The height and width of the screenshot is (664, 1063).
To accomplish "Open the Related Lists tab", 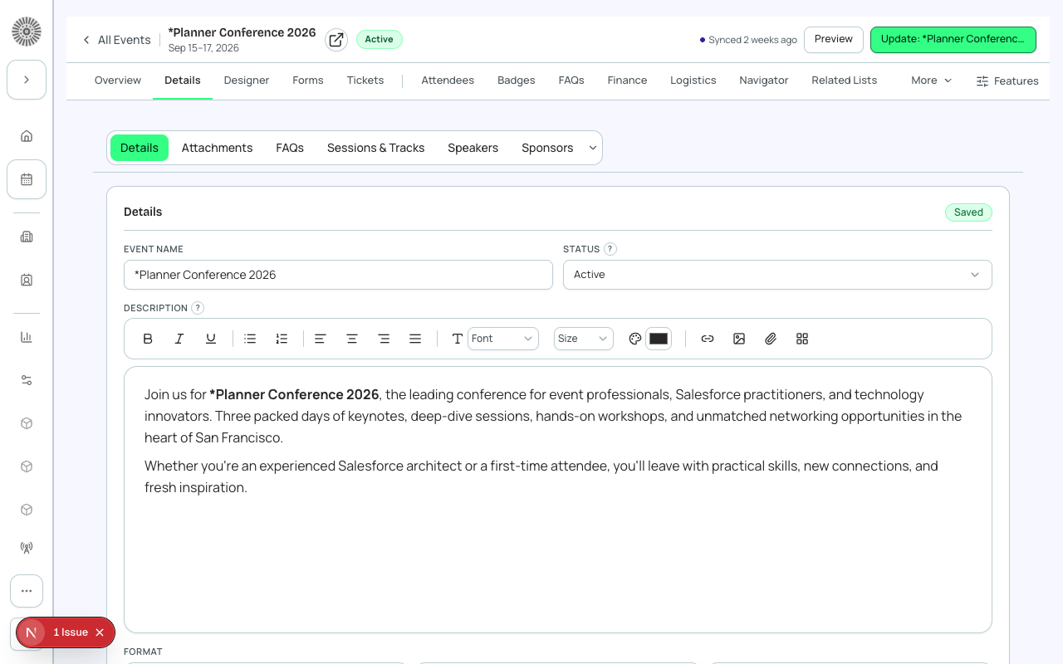I will (845, 81).
